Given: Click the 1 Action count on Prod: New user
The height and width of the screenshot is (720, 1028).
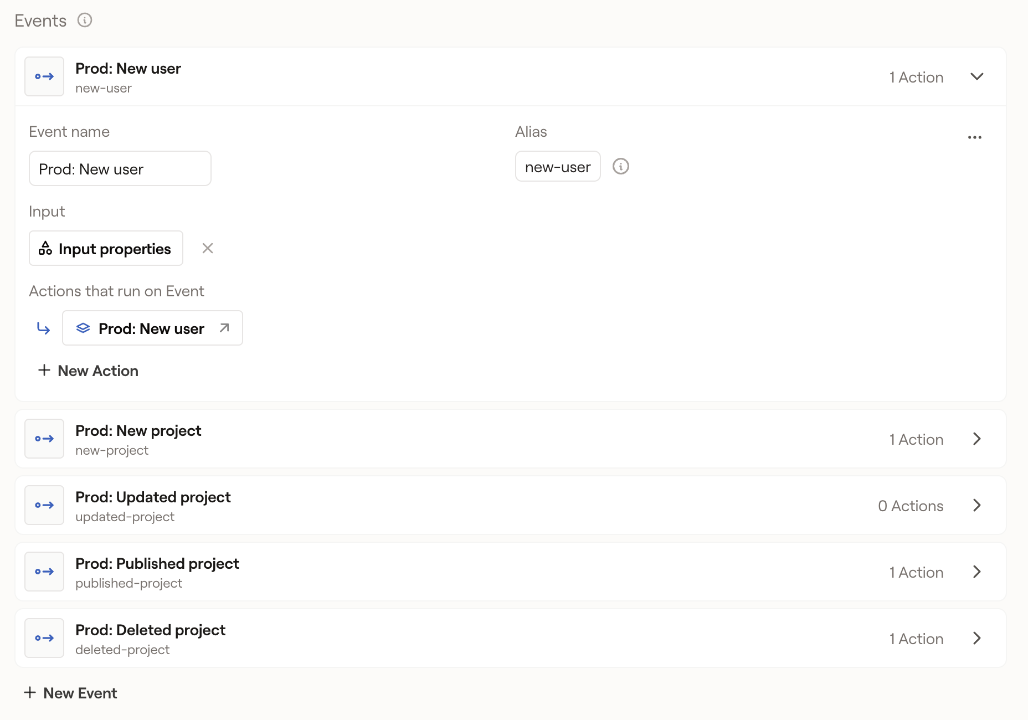Looking at the screenshot, I should point(916,77).
